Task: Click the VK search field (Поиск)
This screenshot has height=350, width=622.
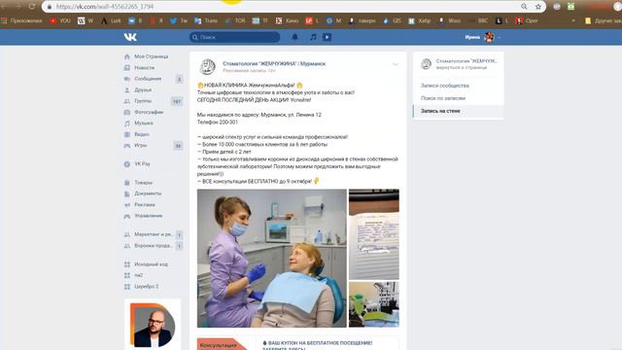Action: (234, 37)
